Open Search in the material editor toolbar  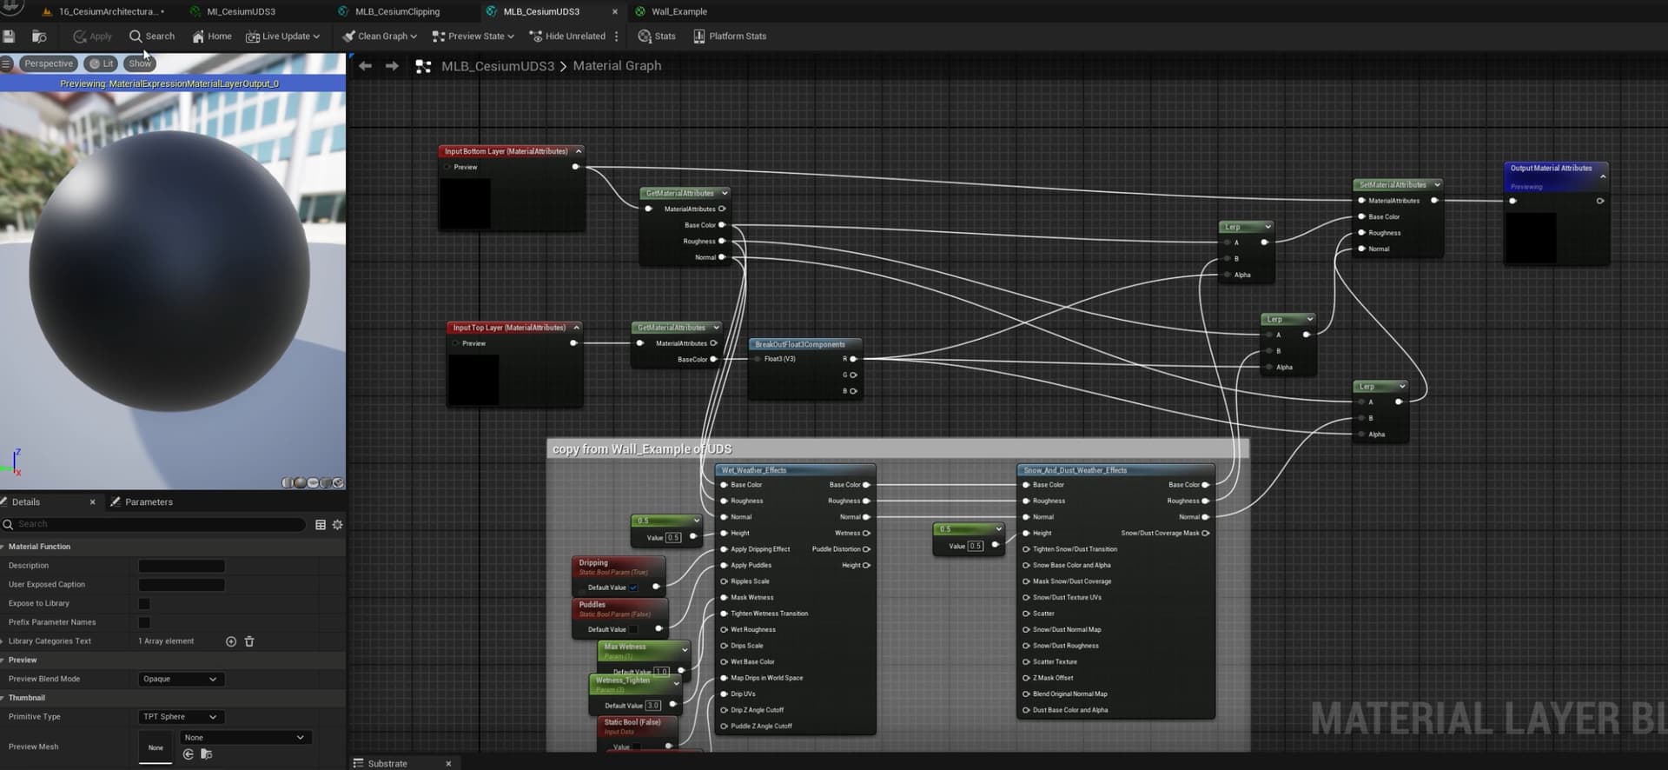pyautogui.click(x=152, y=37)
